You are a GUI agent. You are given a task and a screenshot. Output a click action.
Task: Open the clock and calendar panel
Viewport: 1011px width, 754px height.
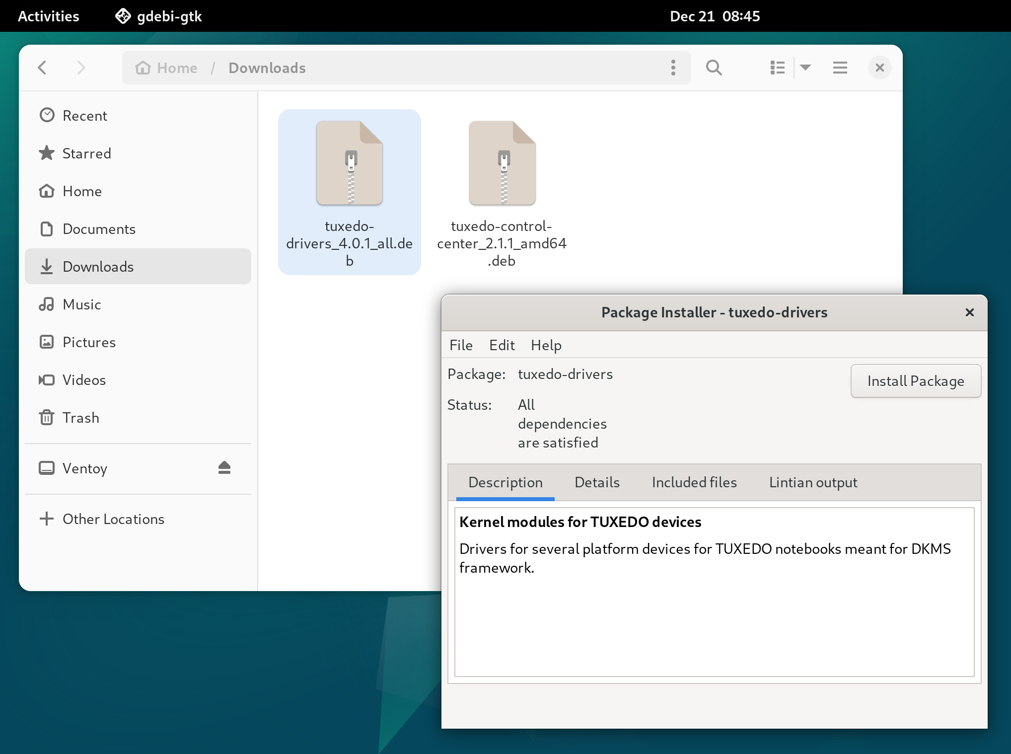tap(715, 16)
